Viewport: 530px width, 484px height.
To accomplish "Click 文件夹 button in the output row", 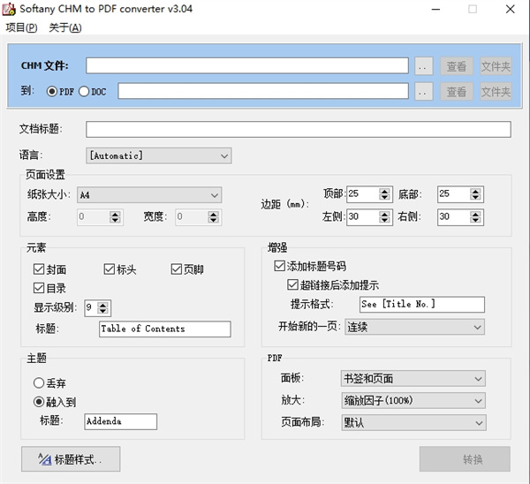I will tap(496, 92).
